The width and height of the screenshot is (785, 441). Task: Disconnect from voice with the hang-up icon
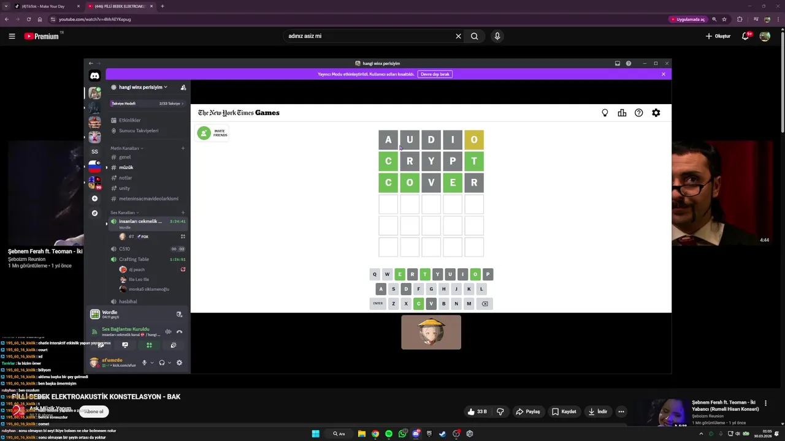point(179,331)
